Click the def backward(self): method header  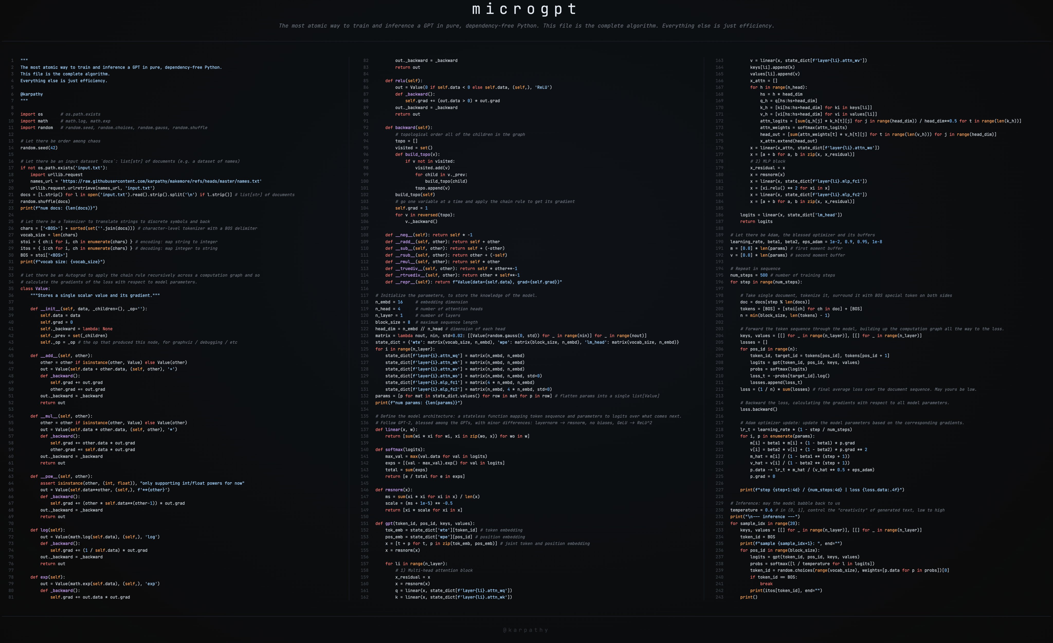pos(409,128)
